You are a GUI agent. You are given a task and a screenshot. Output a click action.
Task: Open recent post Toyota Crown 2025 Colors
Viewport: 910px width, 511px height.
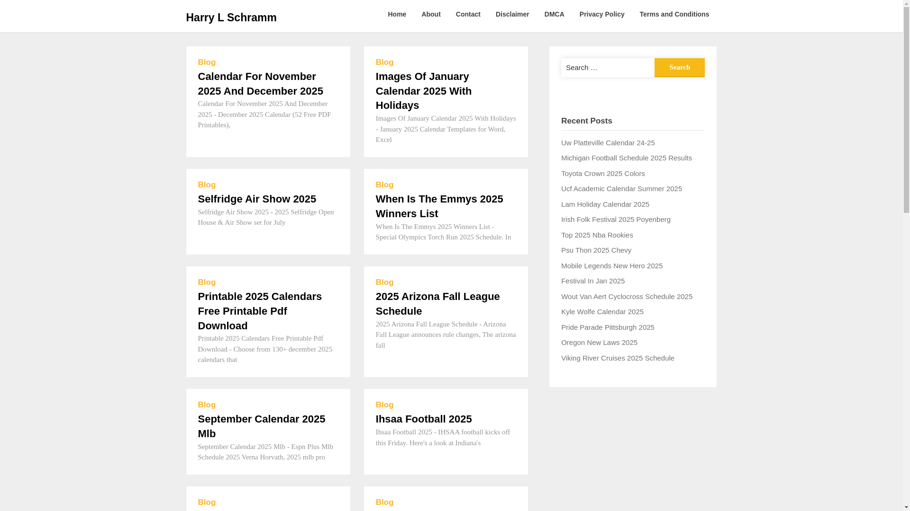point(603,174)
